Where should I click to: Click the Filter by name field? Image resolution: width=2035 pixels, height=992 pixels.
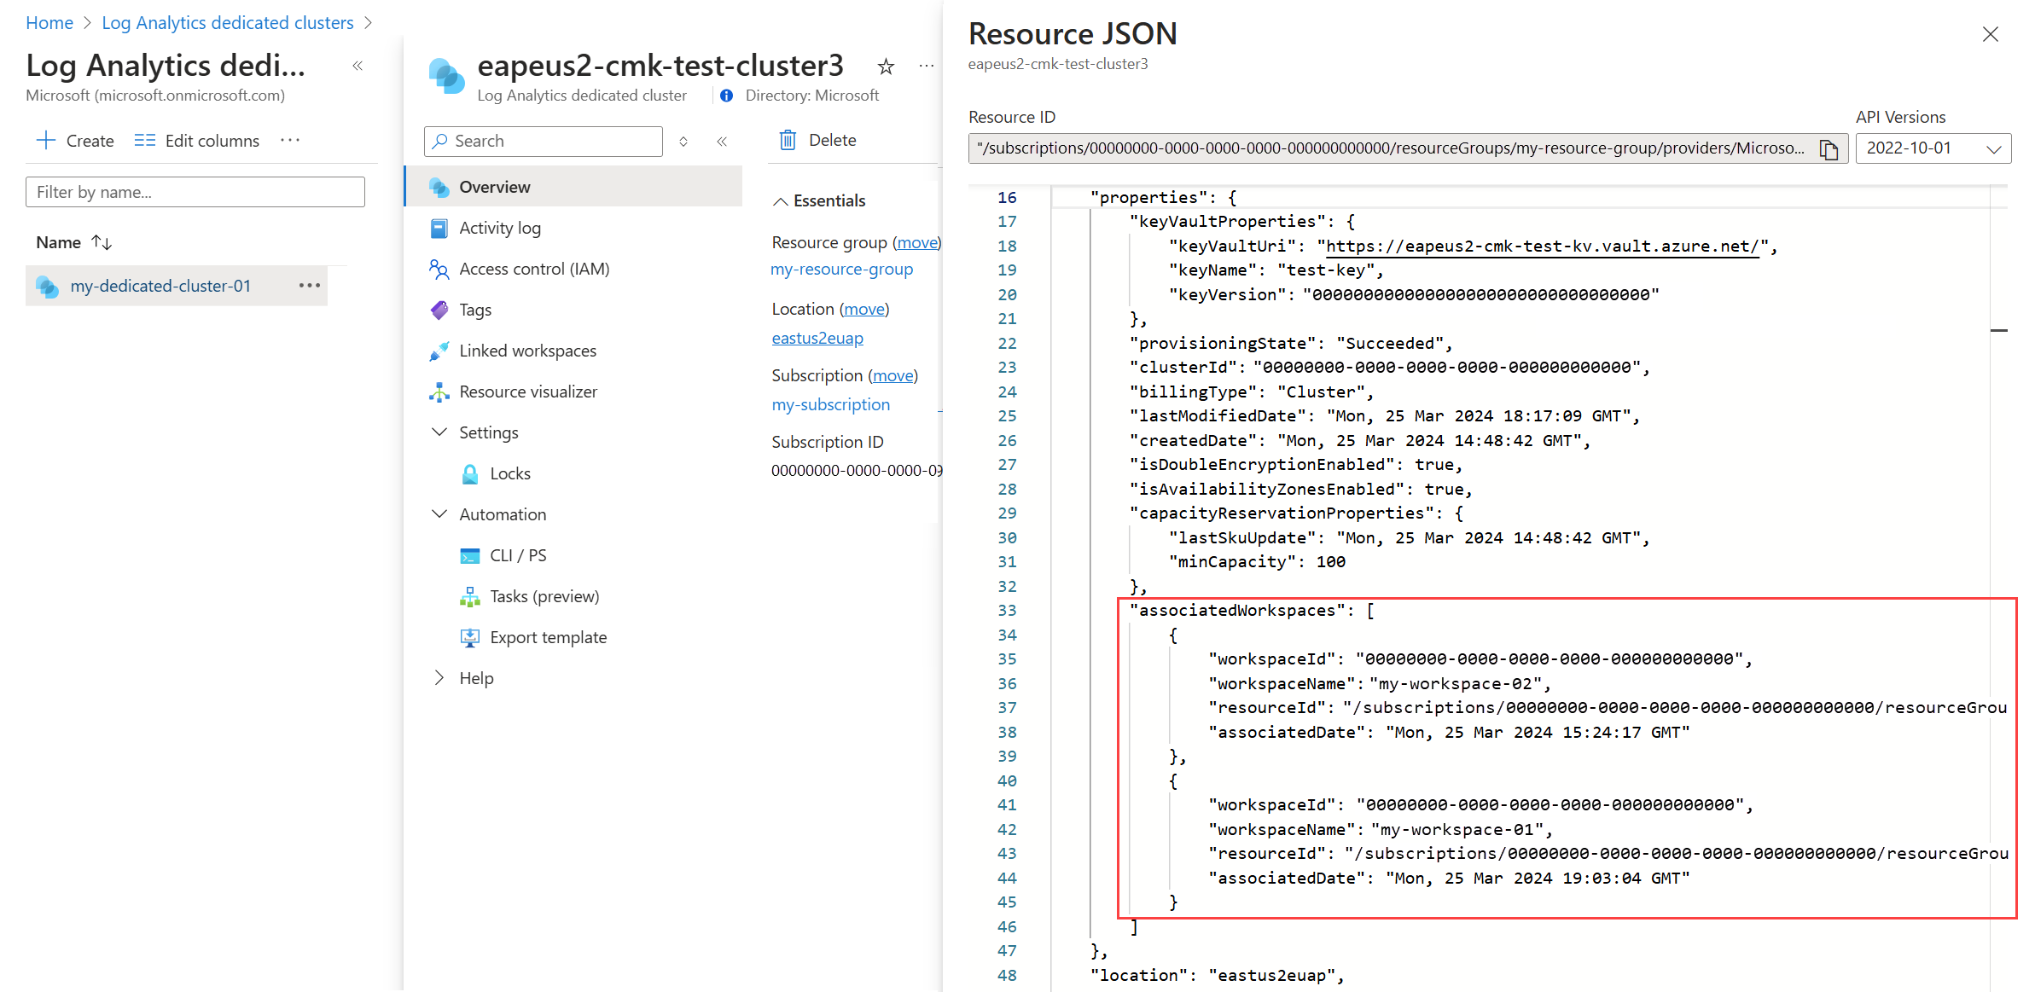[x=195, y=192]
